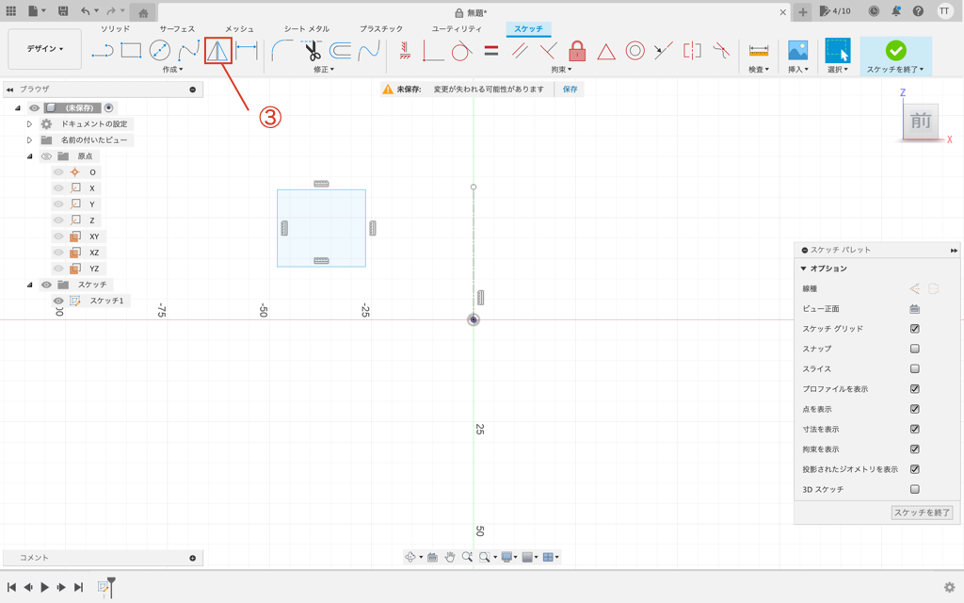Open the notifications bell
The height and width of the screenshot is (603, 964).
tap(896, 11)
